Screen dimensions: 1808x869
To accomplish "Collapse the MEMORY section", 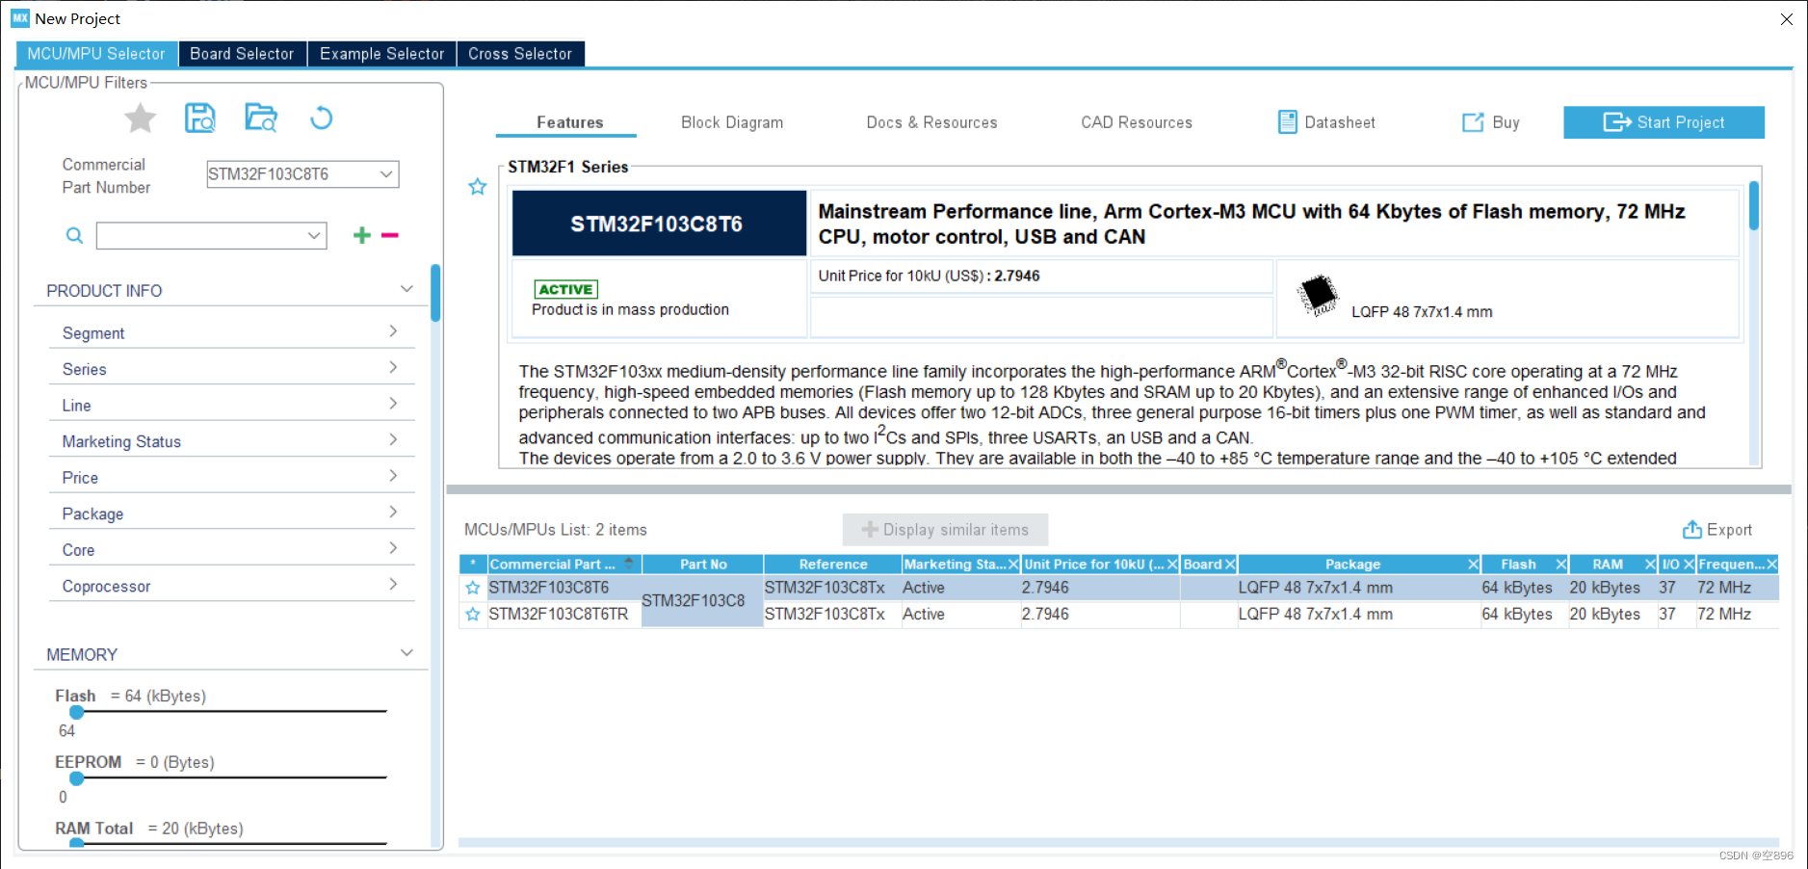I will (406, 653).
